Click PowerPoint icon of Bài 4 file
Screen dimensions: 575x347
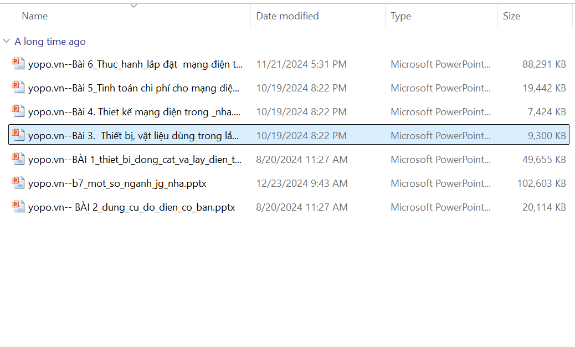click(18, 111)
